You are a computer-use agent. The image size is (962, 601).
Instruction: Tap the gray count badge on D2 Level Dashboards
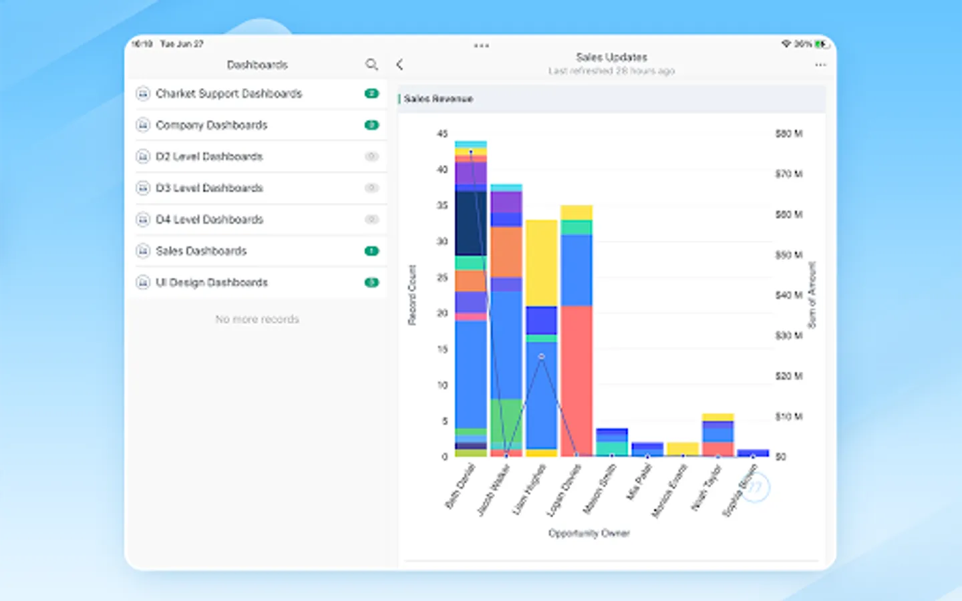[371, 156]
